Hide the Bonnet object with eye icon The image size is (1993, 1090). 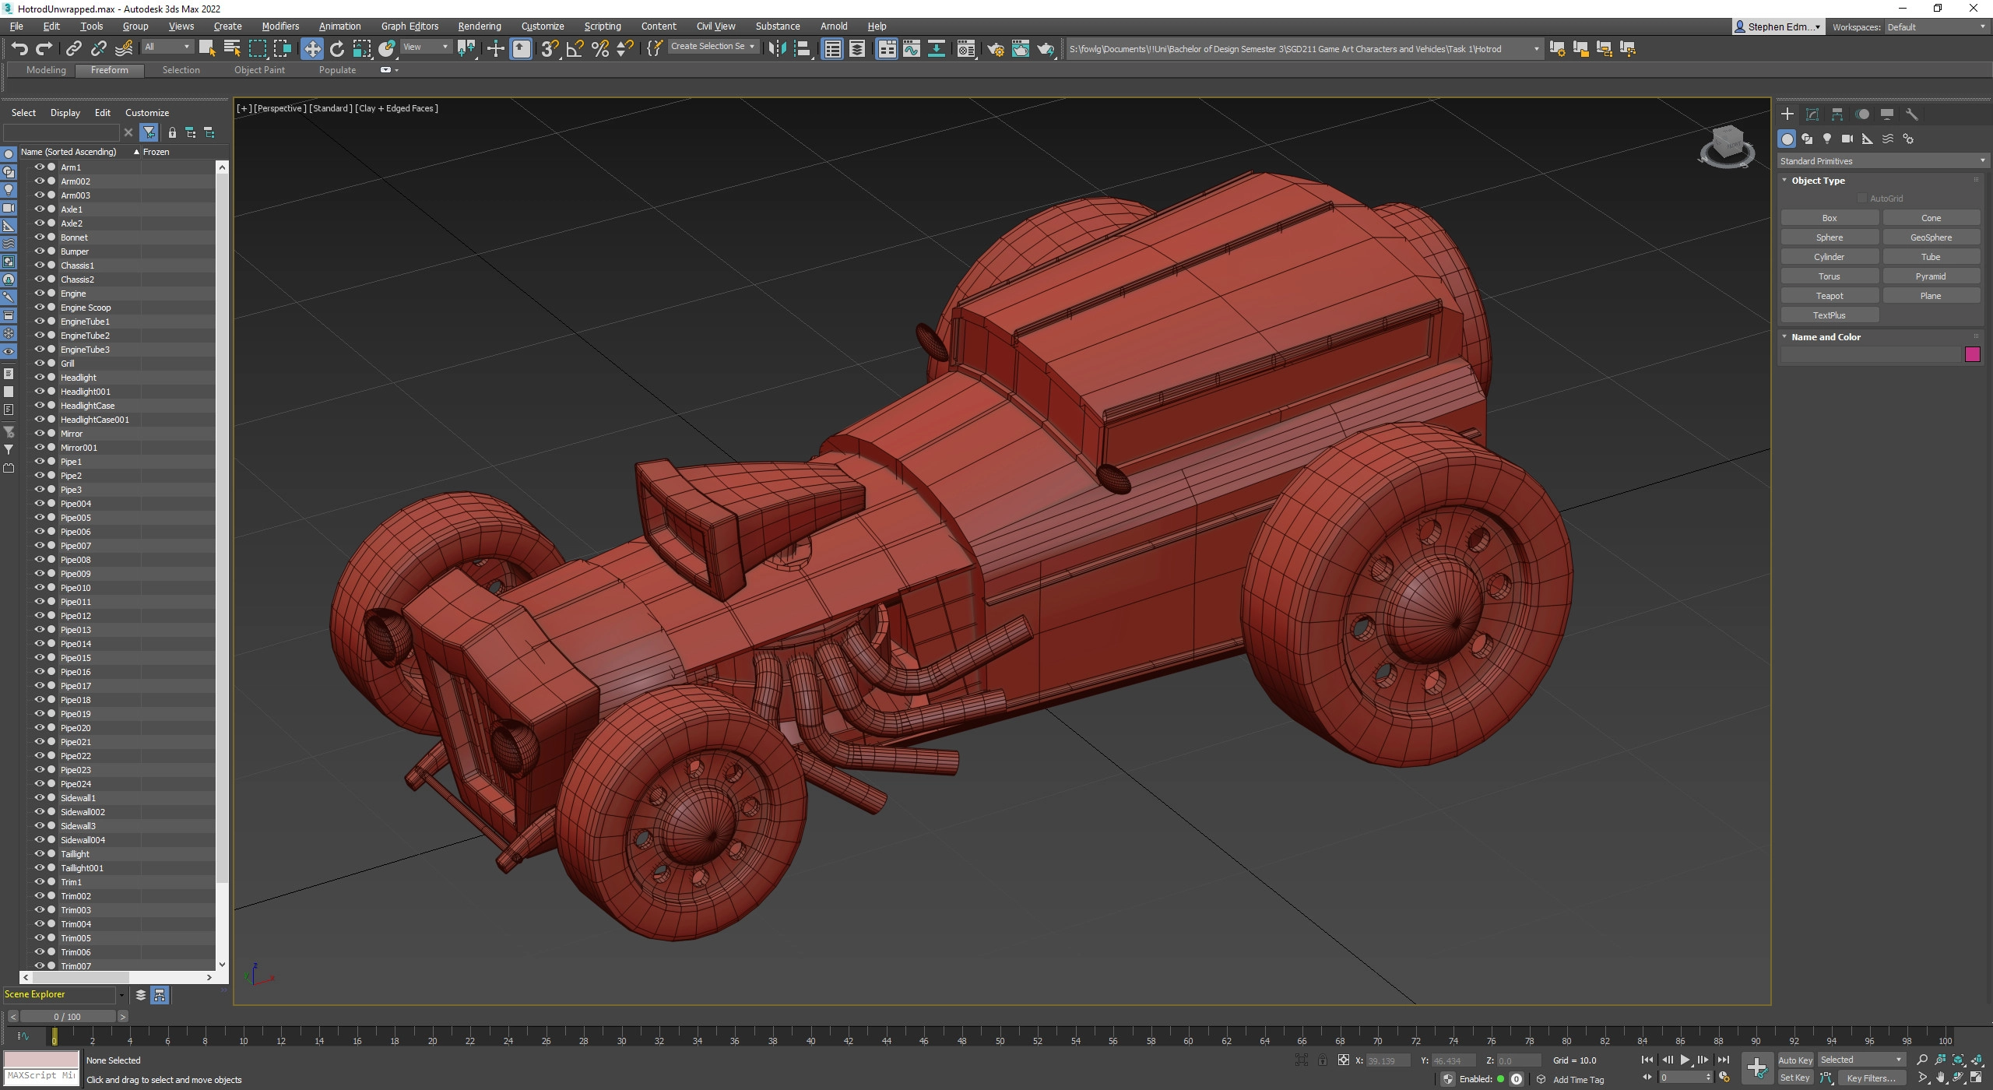[x=39, y=237]
